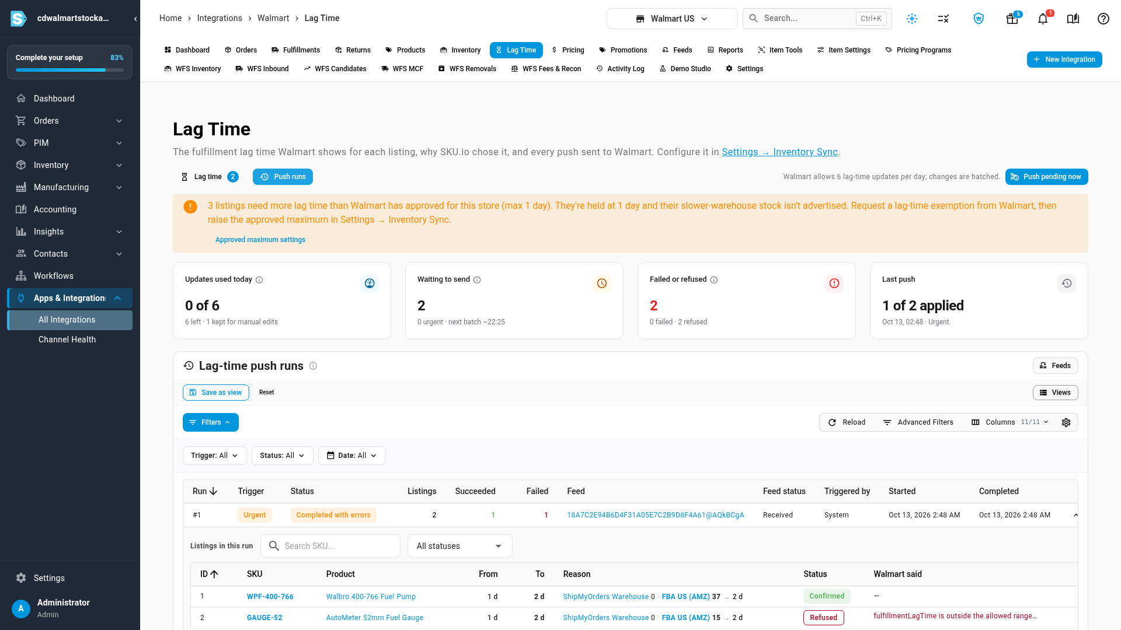Open the documentation book-map icon
Screen dimensions: 1121x630
tap(1073, 19)
